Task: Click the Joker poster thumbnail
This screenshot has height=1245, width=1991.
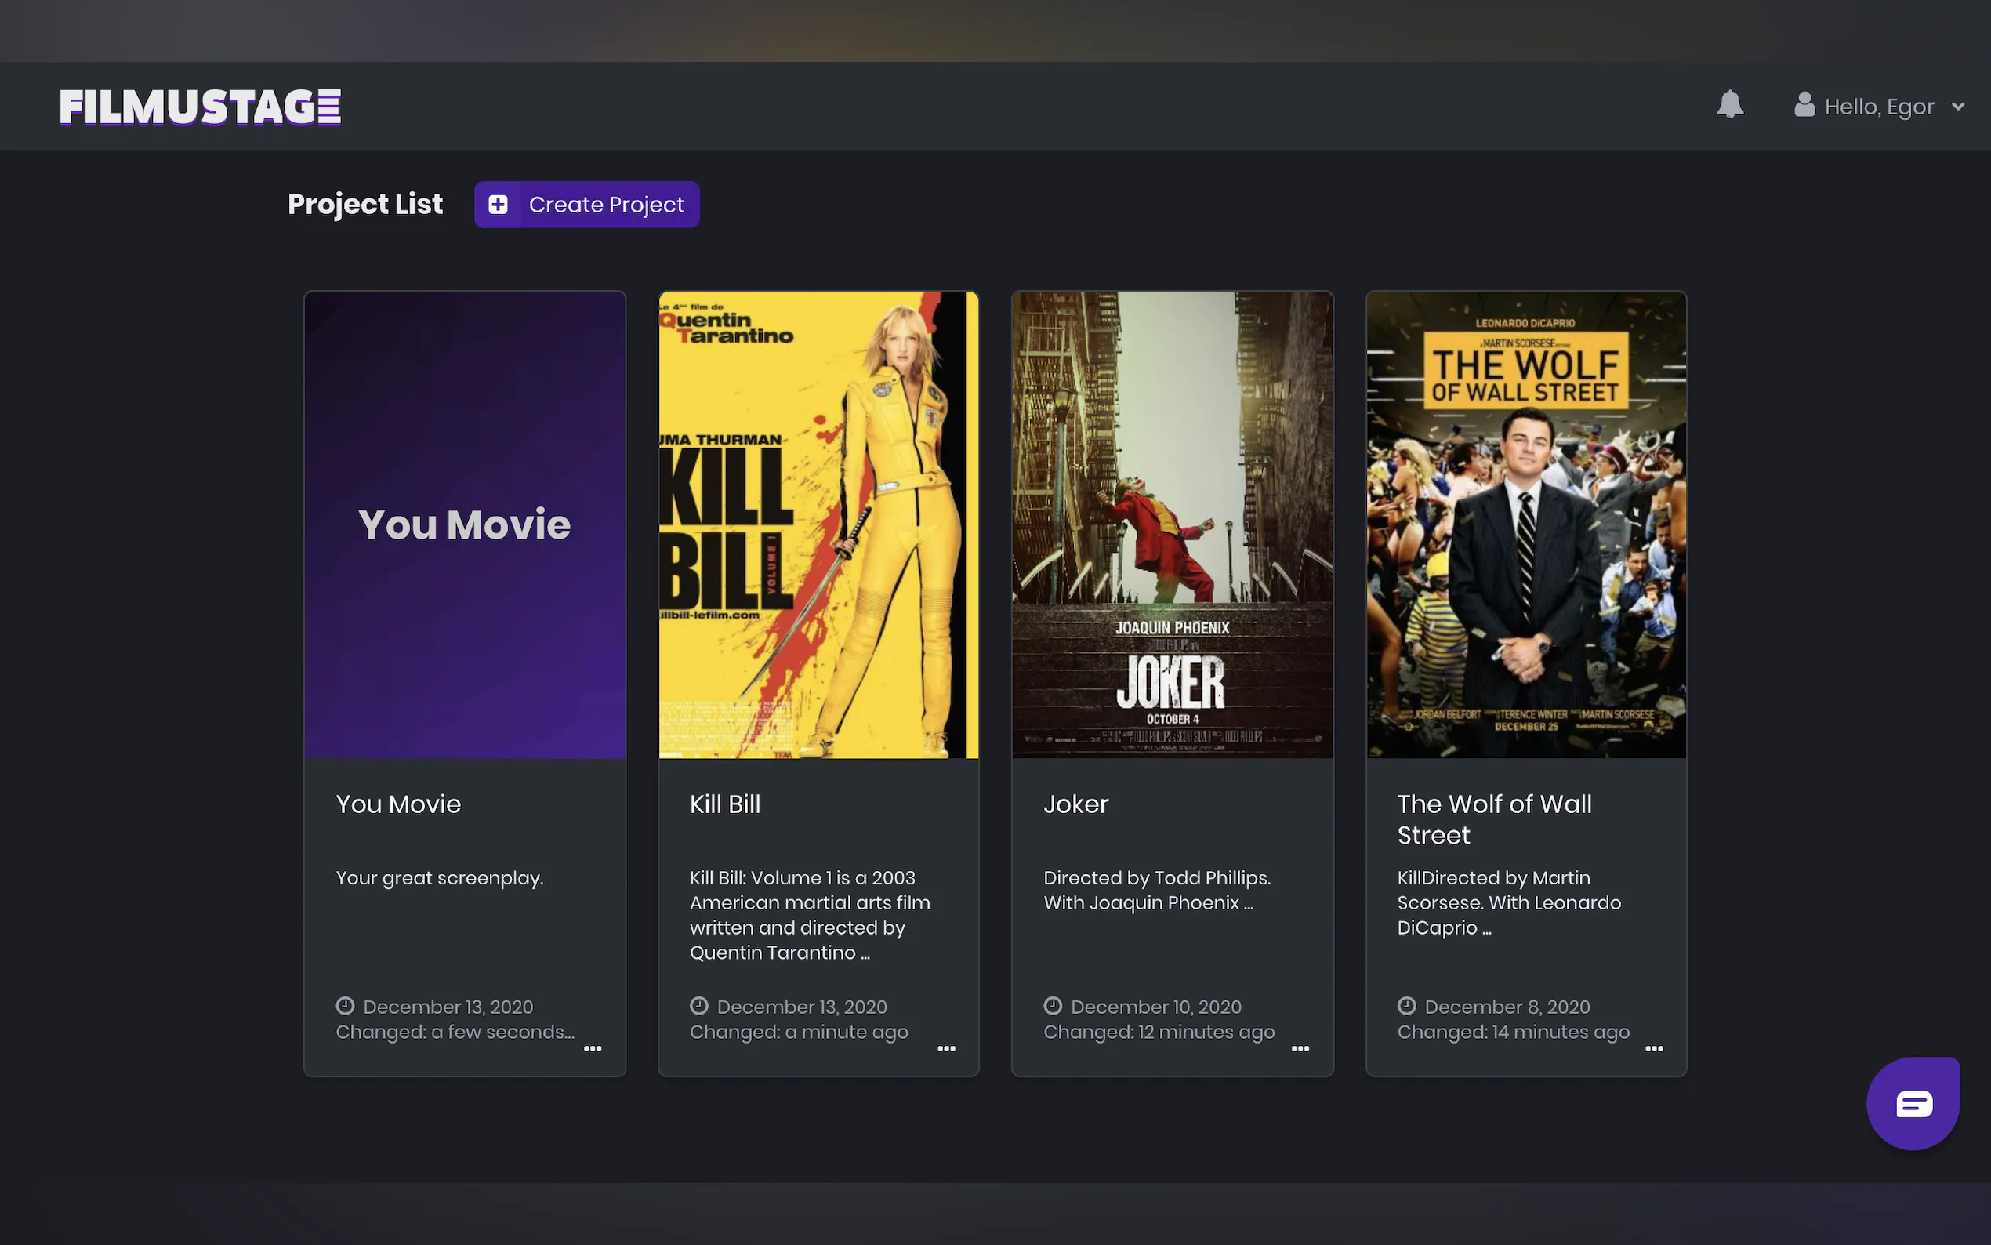Action: 1172,524
